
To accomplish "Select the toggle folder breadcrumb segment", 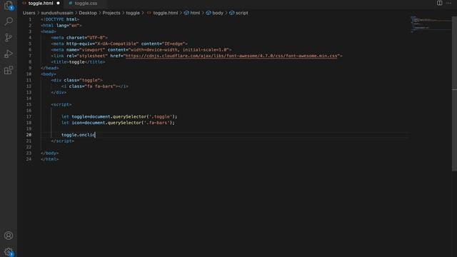I will coord(133,13).
